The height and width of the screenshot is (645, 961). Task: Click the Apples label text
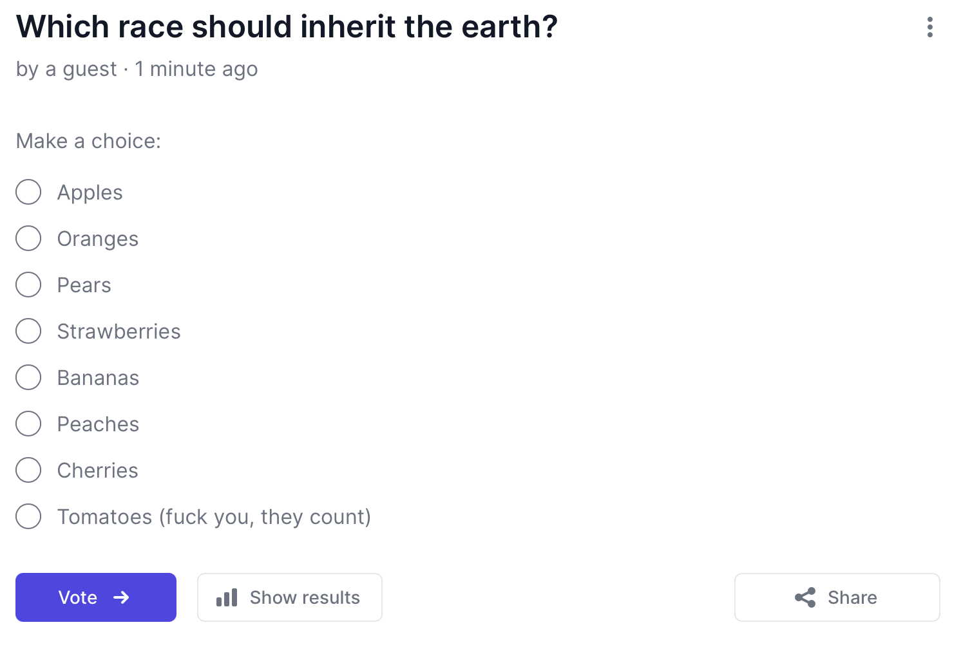coord(90,192)
